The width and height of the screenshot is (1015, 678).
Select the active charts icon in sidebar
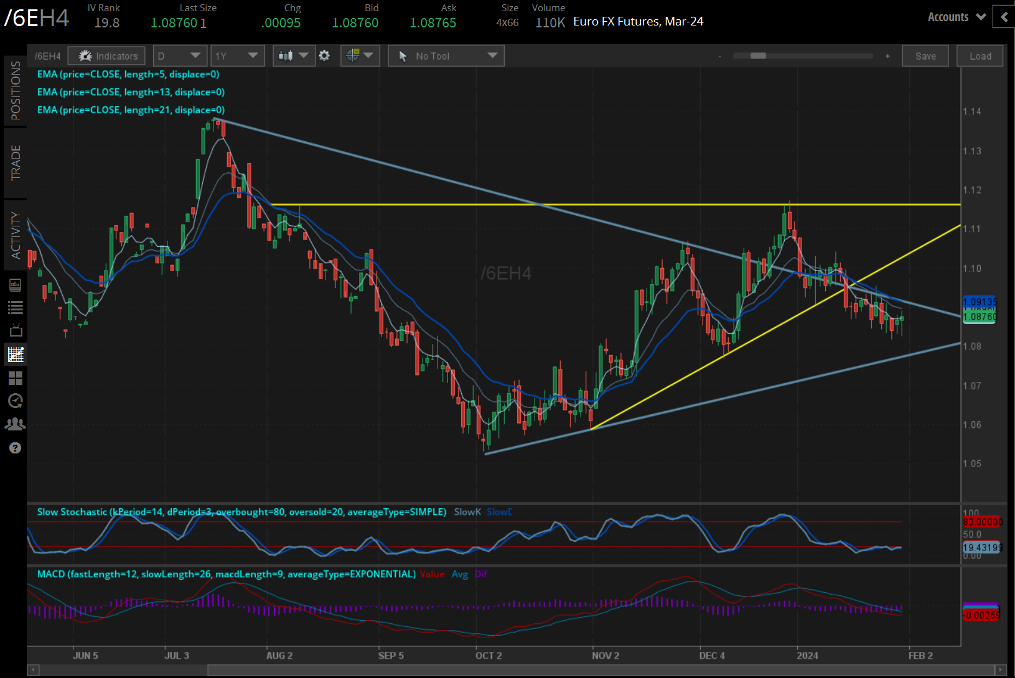click(15, 355)
